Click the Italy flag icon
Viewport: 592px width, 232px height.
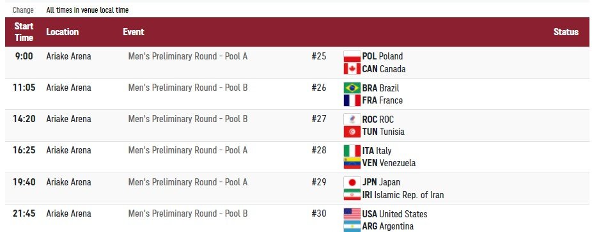[x=352, y=151]
